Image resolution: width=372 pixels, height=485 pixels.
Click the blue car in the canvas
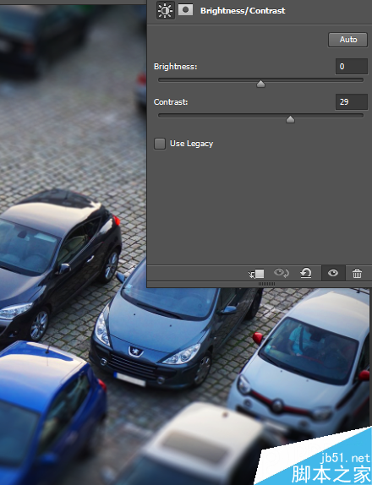[x=51, y=411]
